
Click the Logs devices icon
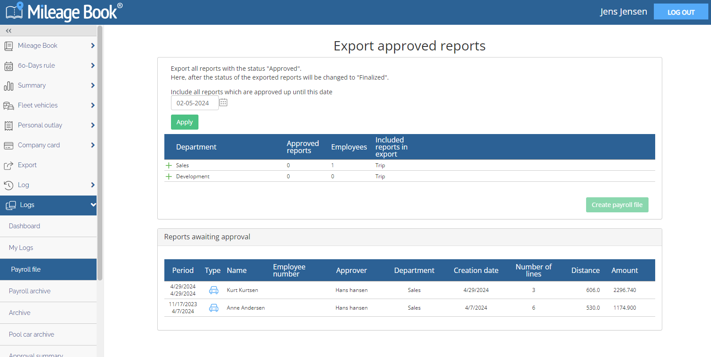11,205
